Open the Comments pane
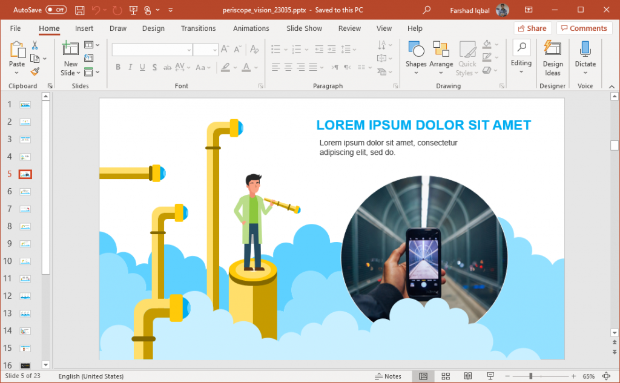 tap(584, 28)
